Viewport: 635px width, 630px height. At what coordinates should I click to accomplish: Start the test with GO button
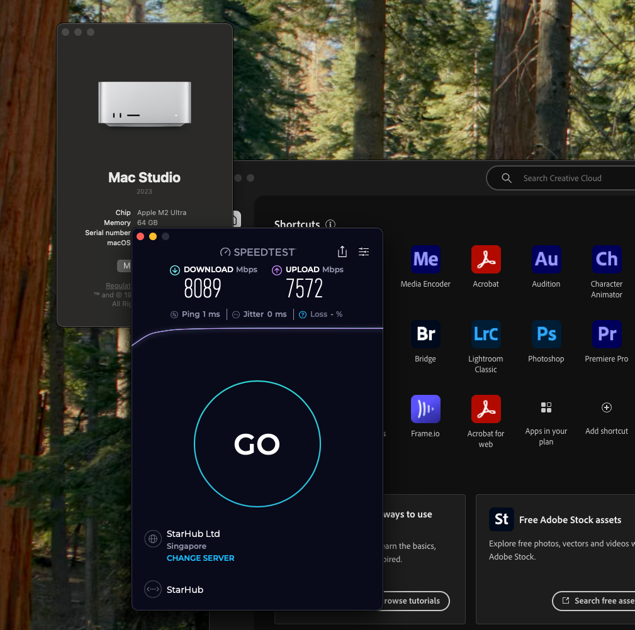pyautogui.click(x=257, y=444)
